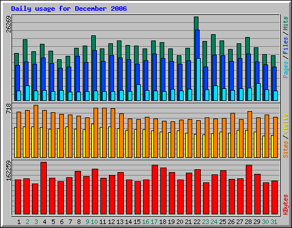Click the red KBytes bar for day 31
The width and height of the screenshot is (292, 228).
tap(274, 198)
